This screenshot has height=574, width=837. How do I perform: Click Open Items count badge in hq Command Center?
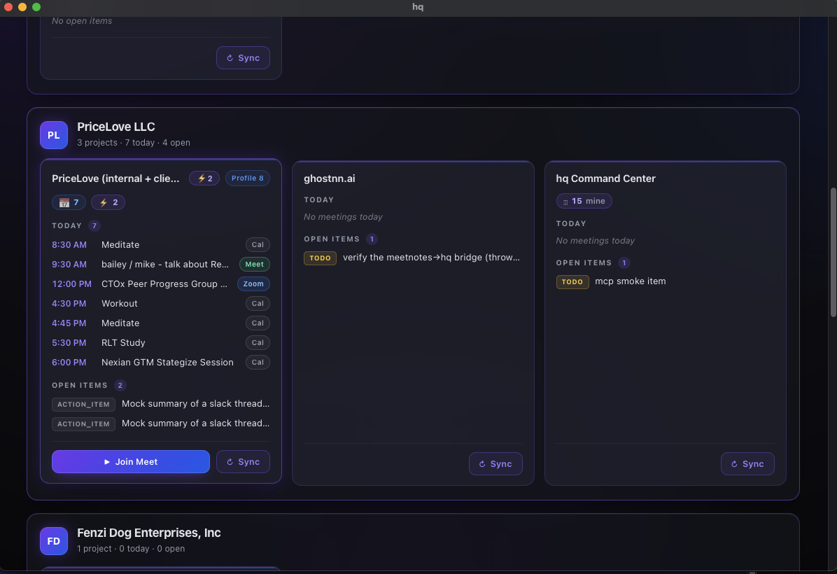(x=624, y=262)
